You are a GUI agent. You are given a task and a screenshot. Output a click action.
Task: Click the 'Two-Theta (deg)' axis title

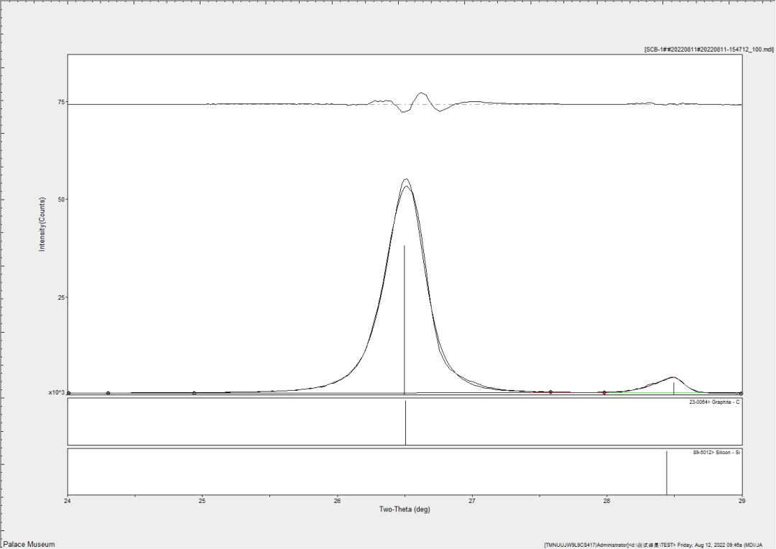tap(405, 509)
